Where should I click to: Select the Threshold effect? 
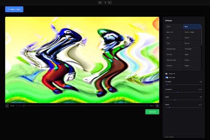(192, 49)
